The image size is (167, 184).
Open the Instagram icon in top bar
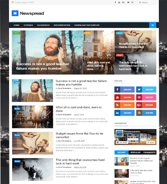[x=132, y=2]
